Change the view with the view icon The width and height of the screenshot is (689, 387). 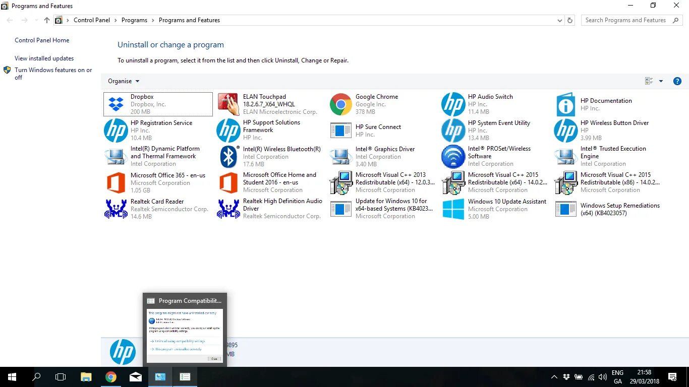pos(649,81)
